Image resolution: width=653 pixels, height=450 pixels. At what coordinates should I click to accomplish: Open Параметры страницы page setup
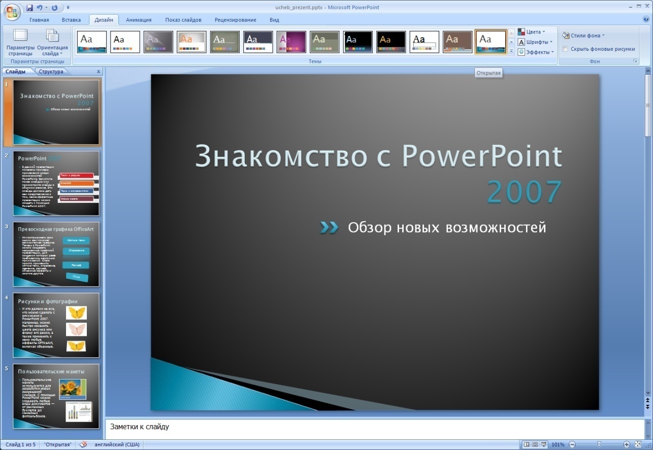(20, 43)
